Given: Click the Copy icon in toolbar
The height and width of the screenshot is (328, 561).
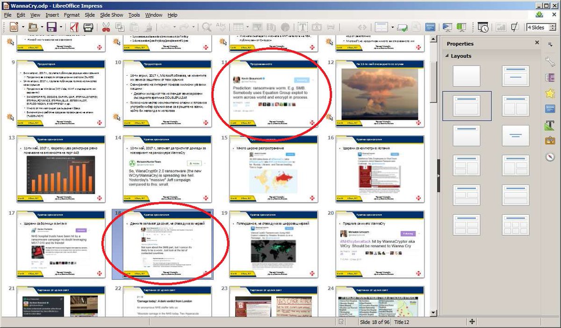Looking at the screenshot, I should coord(120,27).
